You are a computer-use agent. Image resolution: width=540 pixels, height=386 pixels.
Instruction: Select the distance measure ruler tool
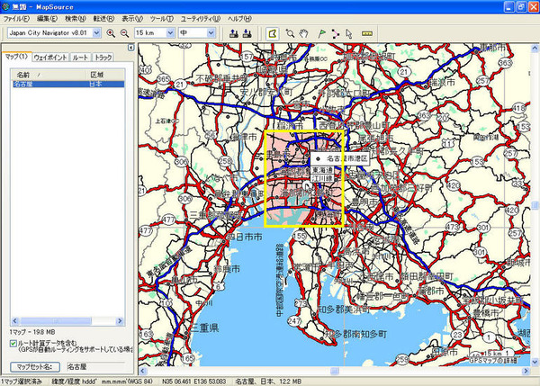coord(366,33)
